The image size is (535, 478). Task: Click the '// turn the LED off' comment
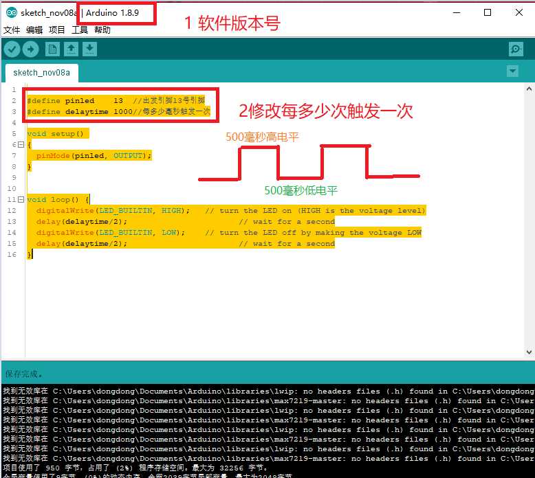tap(313, 233)
